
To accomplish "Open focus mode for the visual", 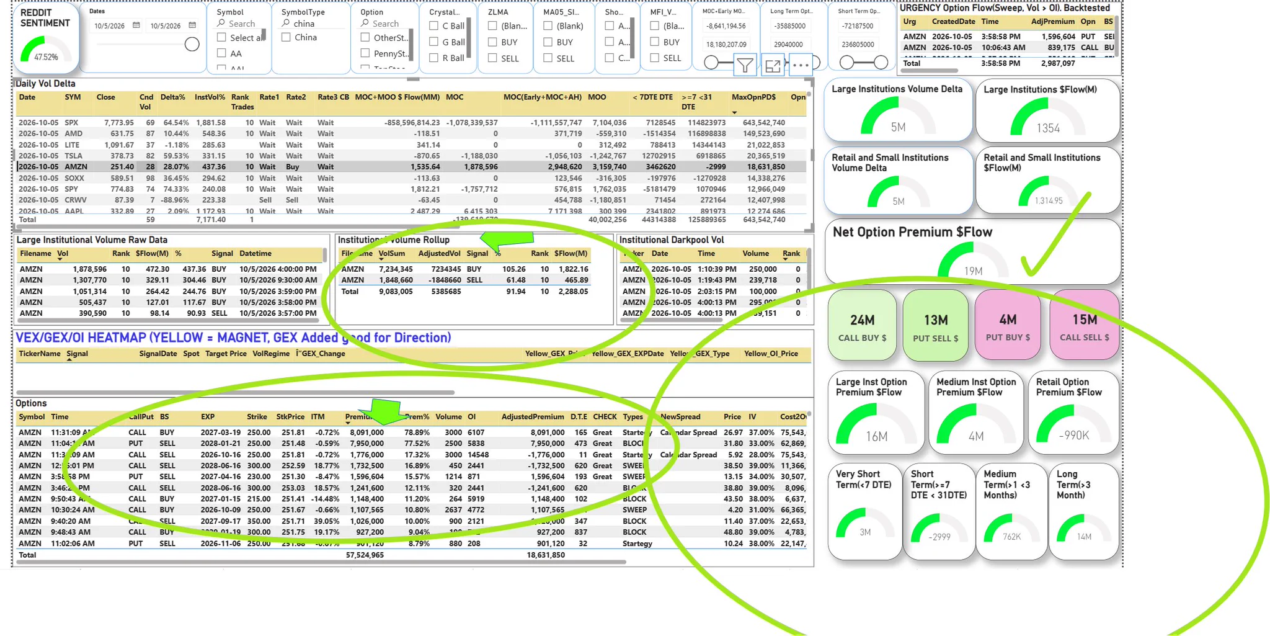I will point(773,65).
